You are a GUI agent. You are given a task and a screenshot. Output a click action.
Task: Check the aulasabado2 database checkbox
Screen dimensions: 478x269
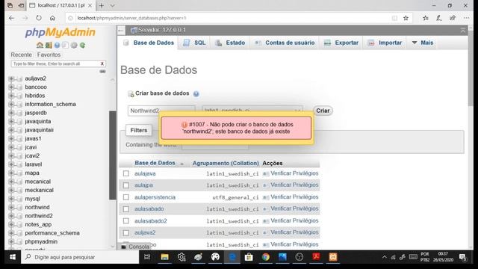[126, 221]
